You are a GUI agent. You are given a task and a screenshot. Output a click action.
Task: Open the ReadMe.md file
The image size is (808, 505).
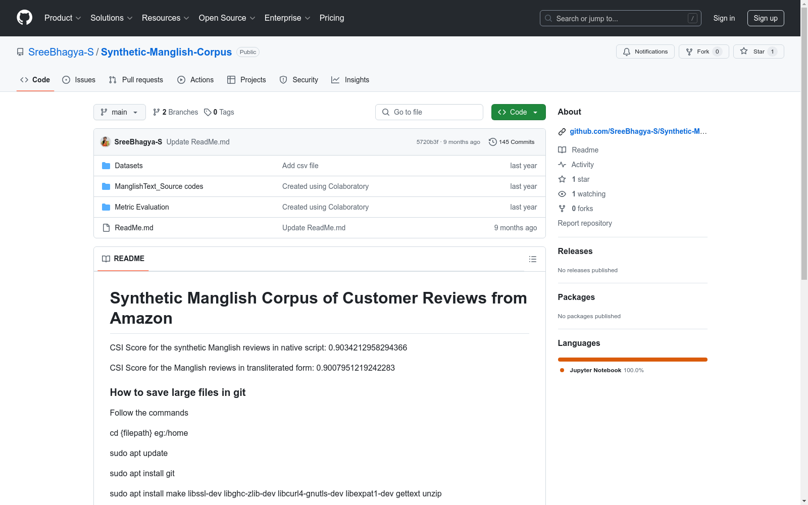134,228
